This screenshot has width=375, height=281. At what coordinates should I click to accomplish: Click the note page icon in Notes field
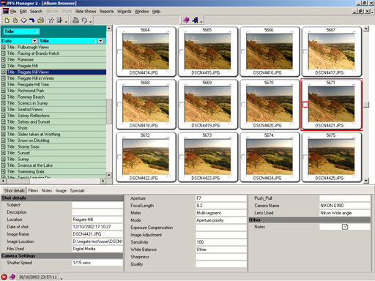[345, 227]
